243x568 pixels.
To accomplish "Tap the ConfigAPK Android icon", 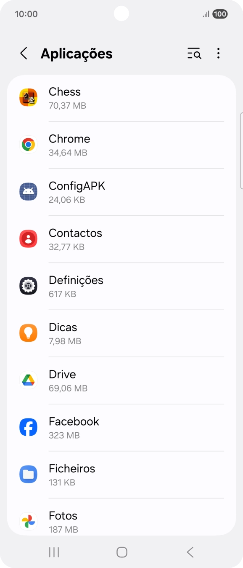I will point(28,191).
